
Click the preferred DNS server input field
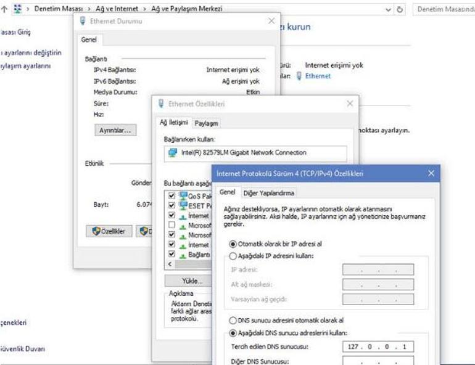(x=378, y=347)
